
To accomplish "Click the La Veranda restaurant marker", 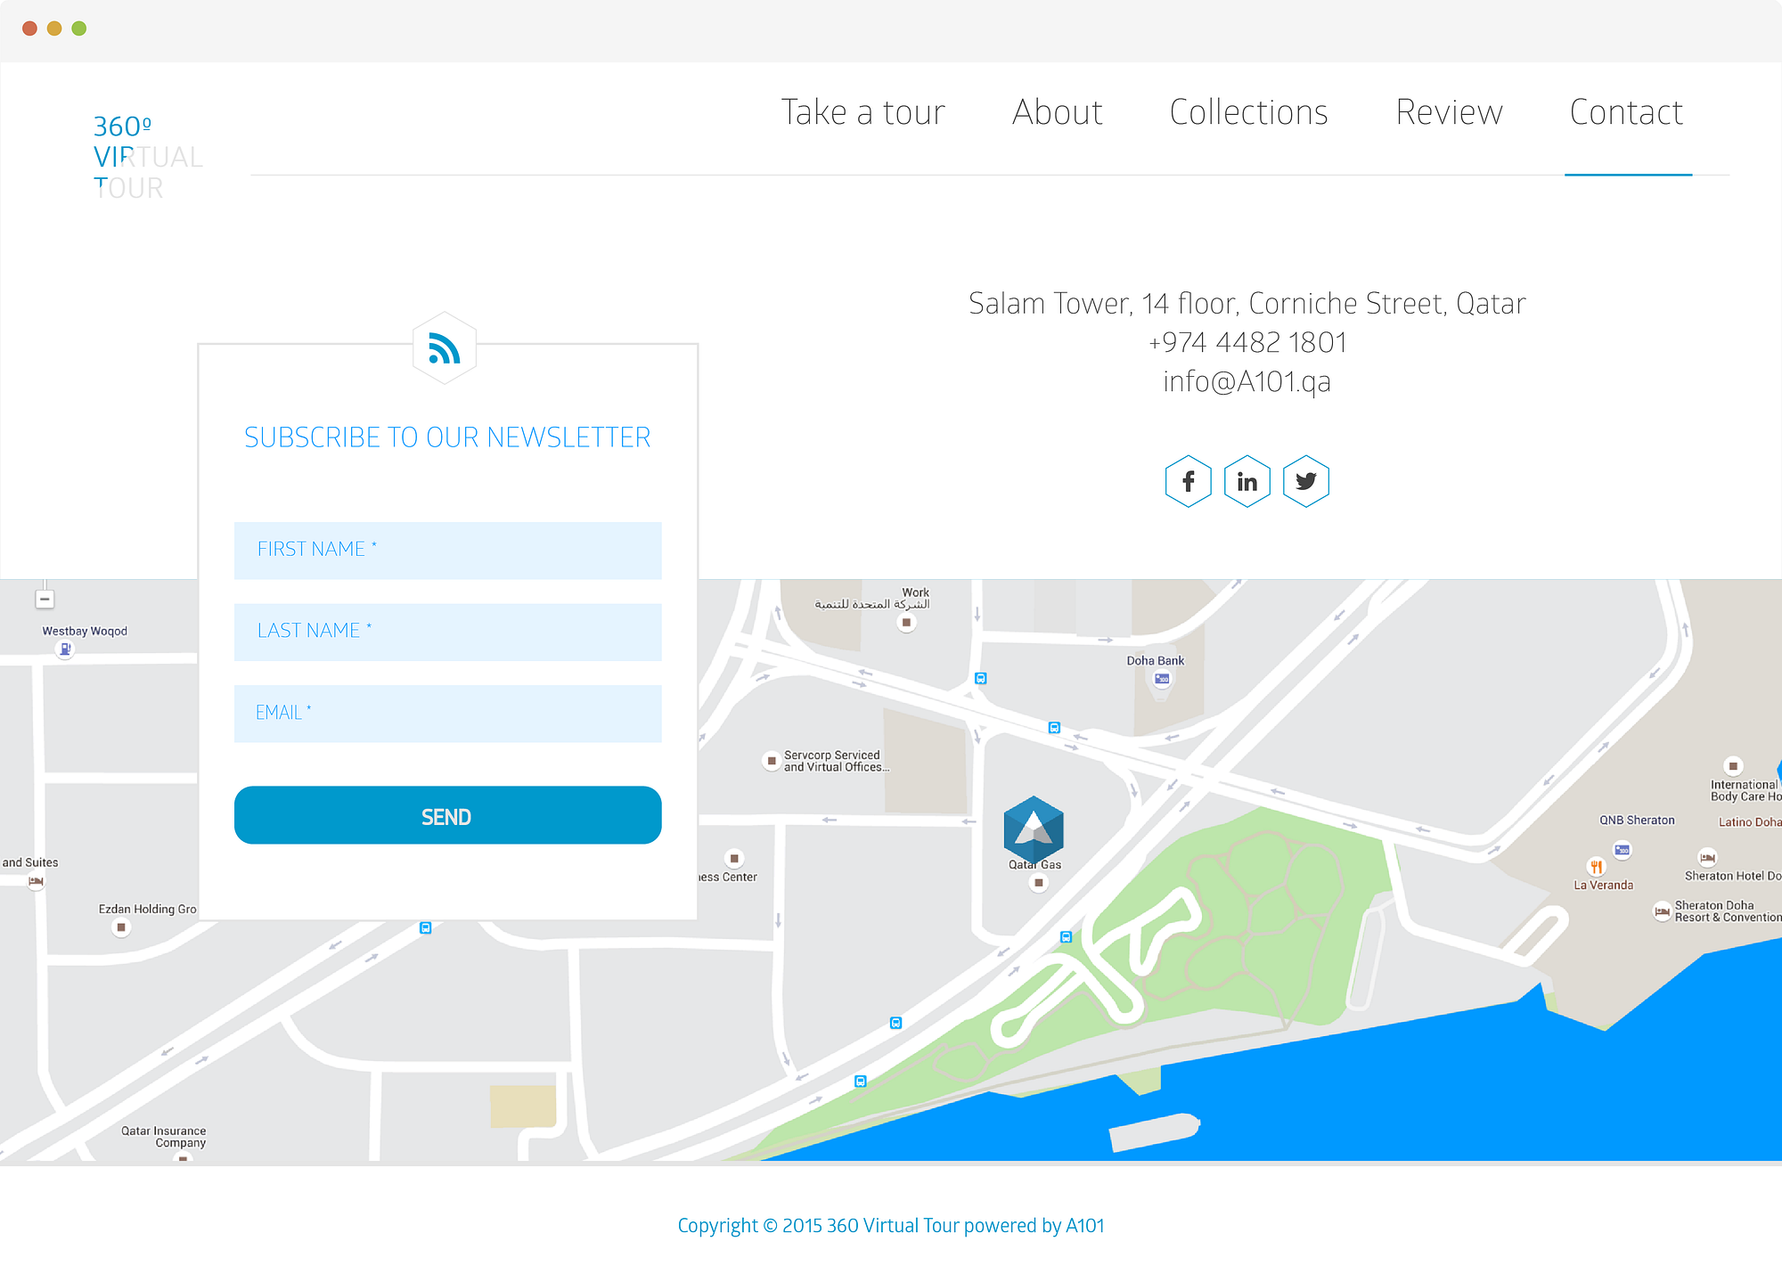I will [1596, 867].
